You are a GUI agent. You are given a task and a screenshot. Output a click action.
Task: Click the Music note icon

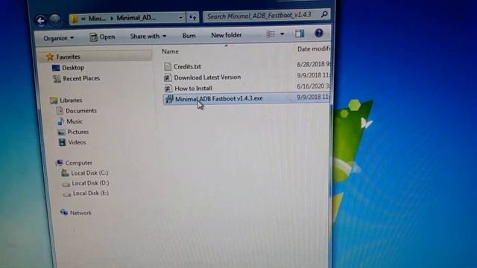tap(60, 121)
